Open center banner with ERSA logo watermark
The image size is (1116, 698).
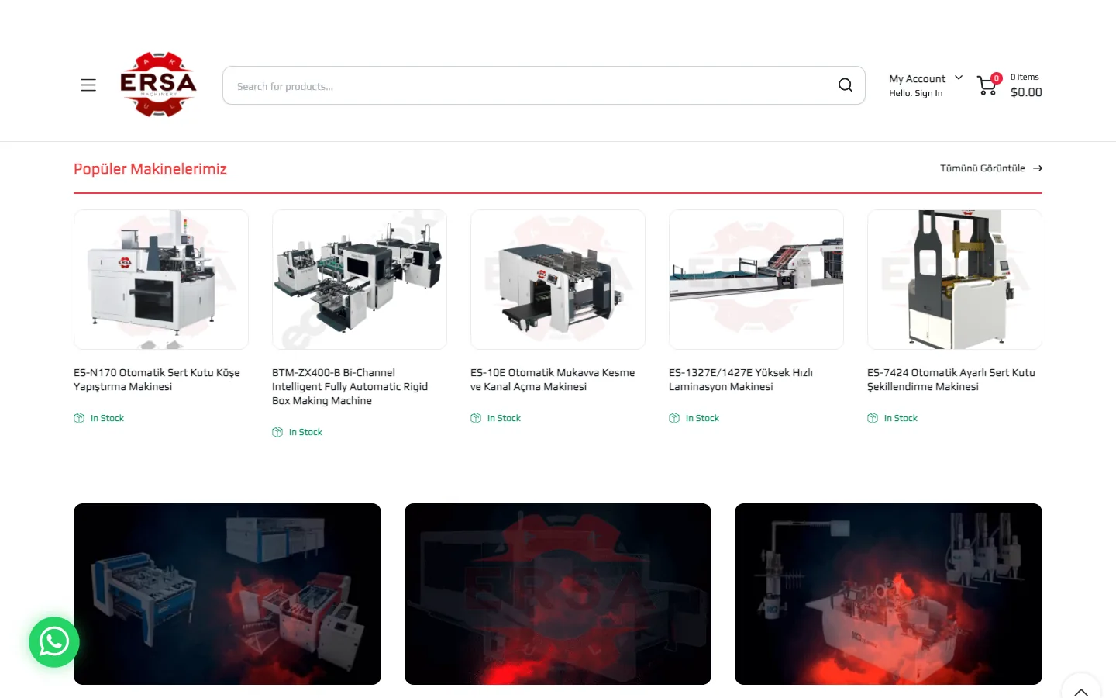pyautogui.click(x=558, y=594)
